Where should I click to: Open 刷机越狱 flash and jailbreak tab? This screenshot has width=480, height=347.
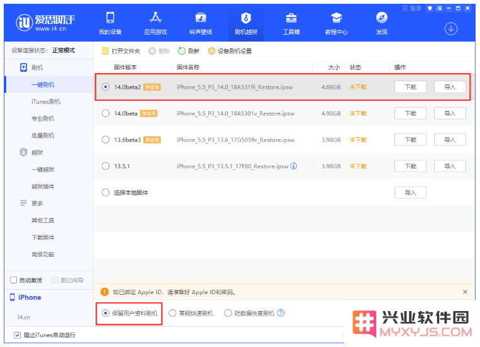[x=246, y=23]
